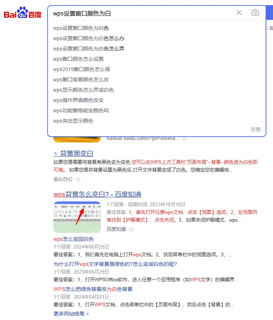Click the 百度知道 source label
Image resolution: width=273 pixels, height=320 pixels.
coord(116,229)
